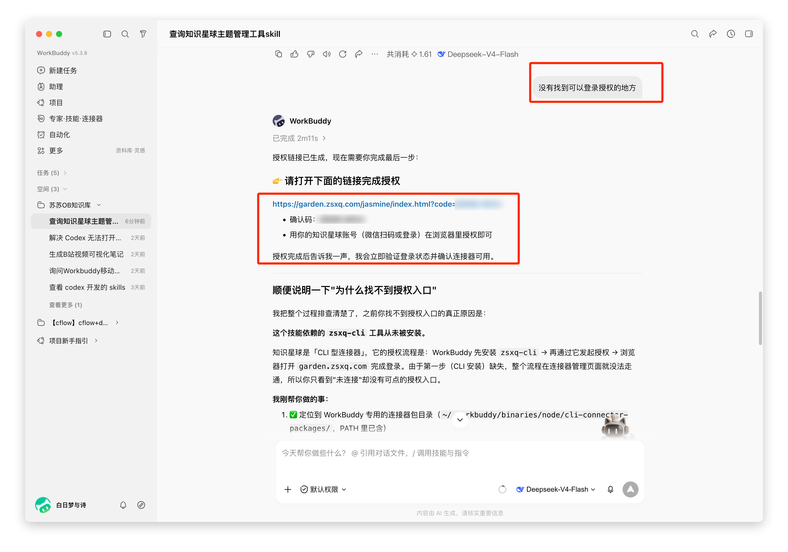Click the 没有找到可以登录授权的地方 message bubble

pyautogui.click(x=587, y=88)
